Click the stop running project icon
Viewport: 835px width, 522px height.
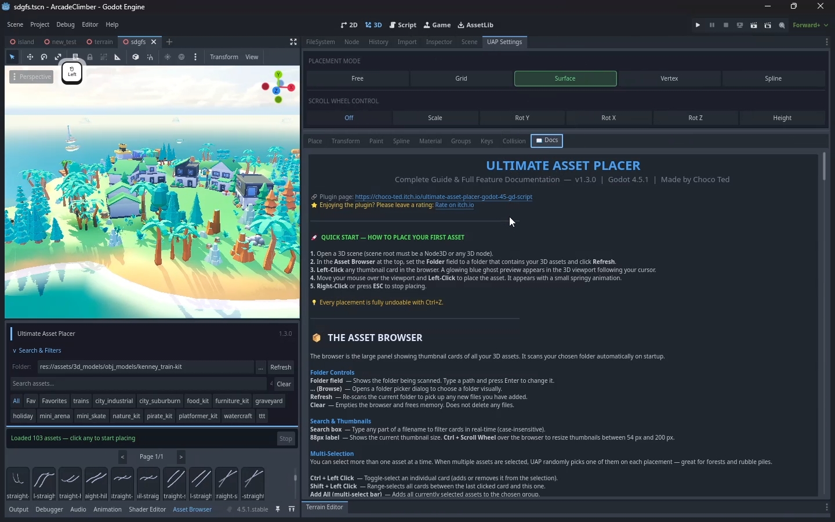tap(727, 26)
